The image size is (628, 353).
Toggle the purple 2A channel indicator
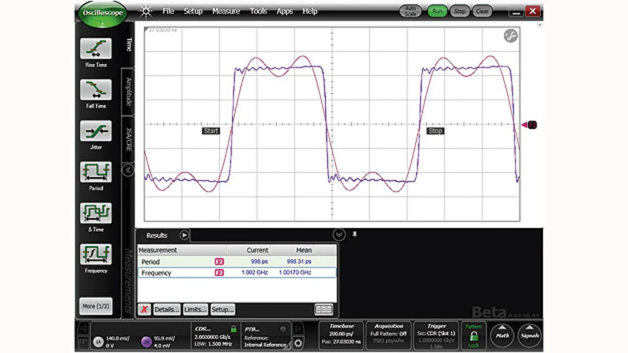(146, 342)
